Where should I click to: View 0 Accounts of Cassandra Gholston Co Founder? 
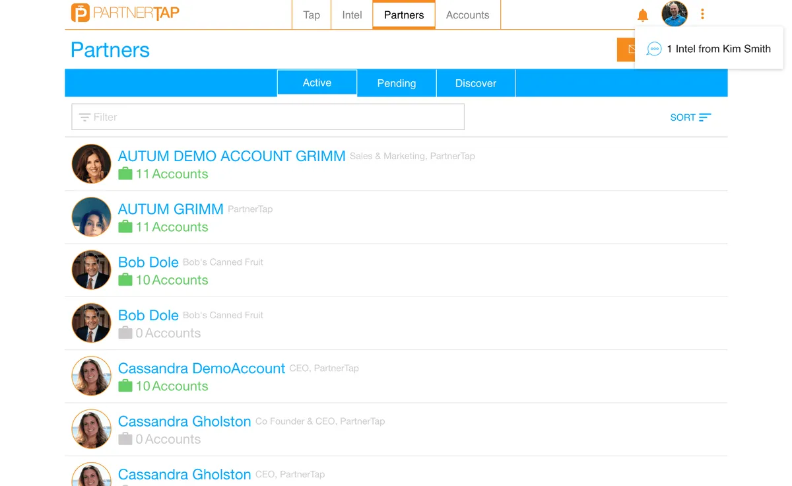point(168,439)
